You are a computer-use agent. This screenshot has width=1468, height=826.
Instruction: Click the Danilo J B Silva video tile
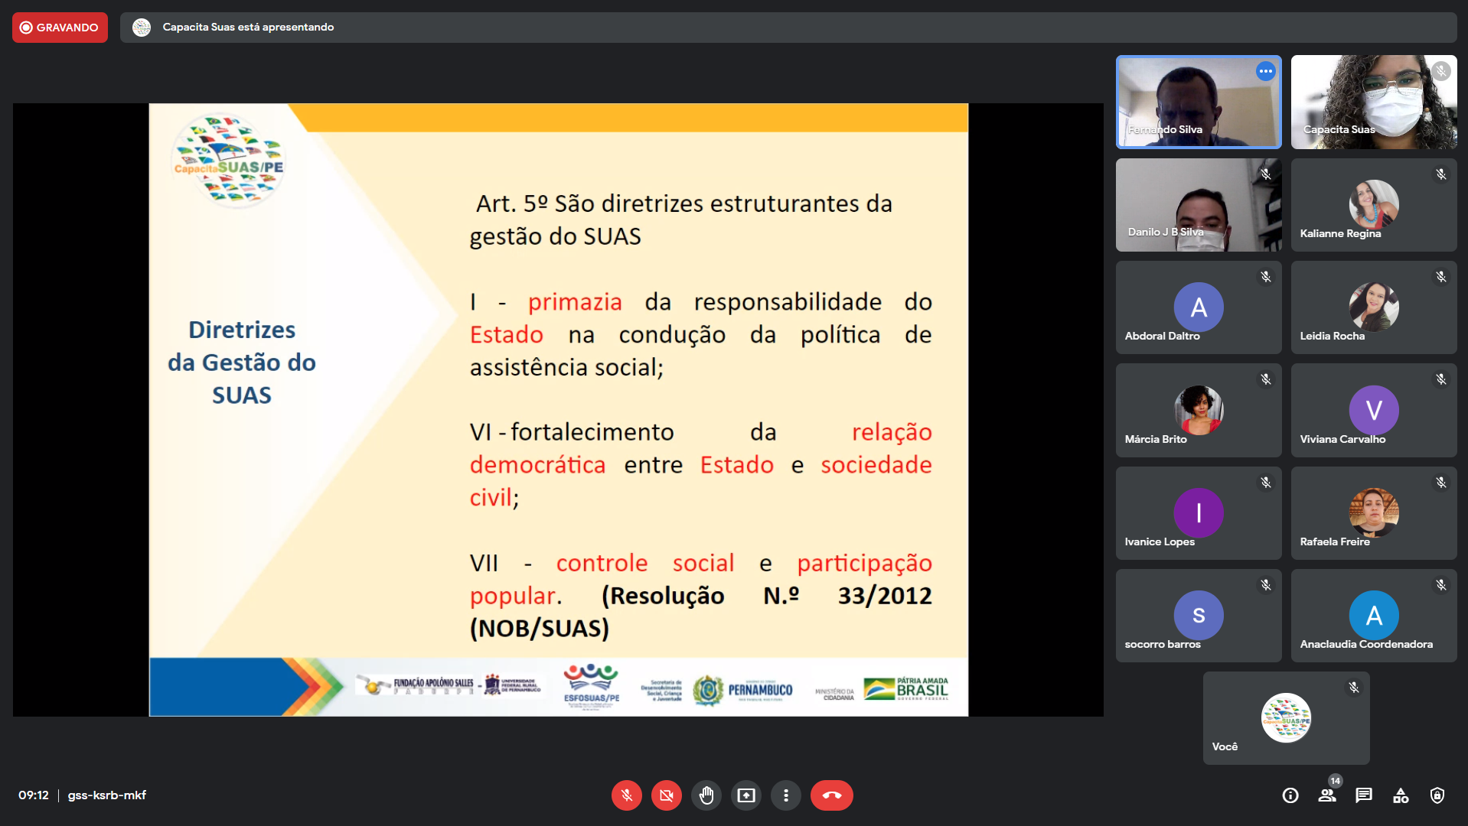[1198, 205]
